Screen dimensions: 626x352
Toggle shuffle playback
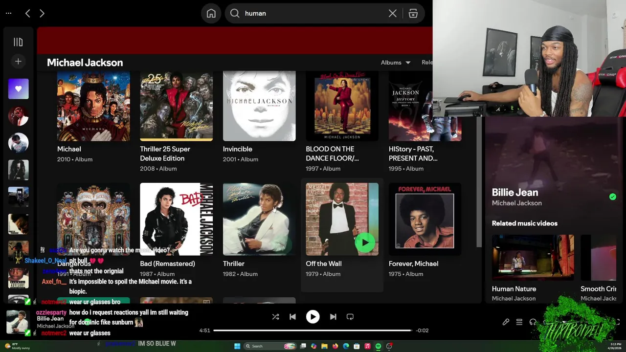click(x=275, y=317)
